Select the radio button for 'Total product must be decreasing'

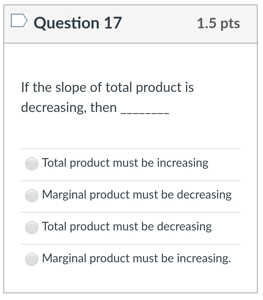click(x=32, y=227)
